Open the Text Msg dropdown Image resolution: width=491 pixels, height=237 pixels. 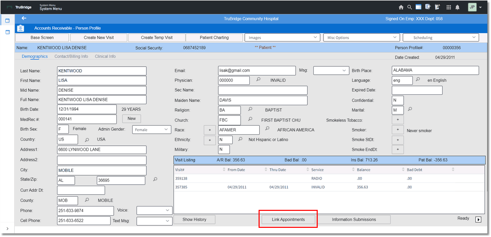point(154,221)
